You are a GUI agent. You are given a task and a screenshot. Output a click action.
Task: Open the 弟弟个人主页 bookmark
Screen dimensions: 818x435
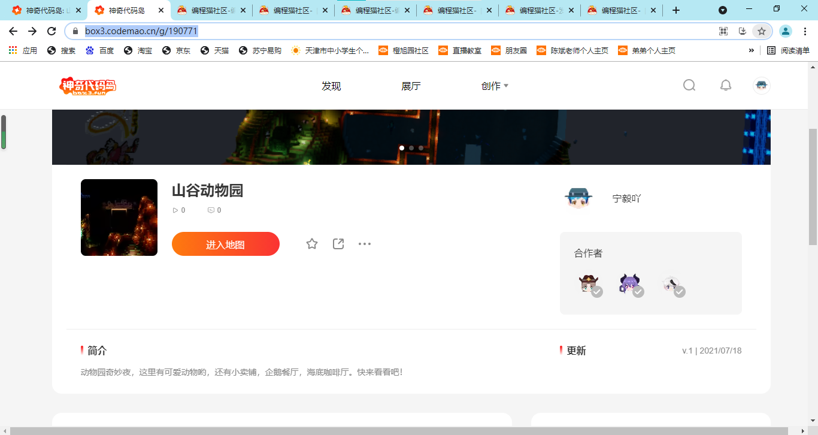tap(647, 50)
